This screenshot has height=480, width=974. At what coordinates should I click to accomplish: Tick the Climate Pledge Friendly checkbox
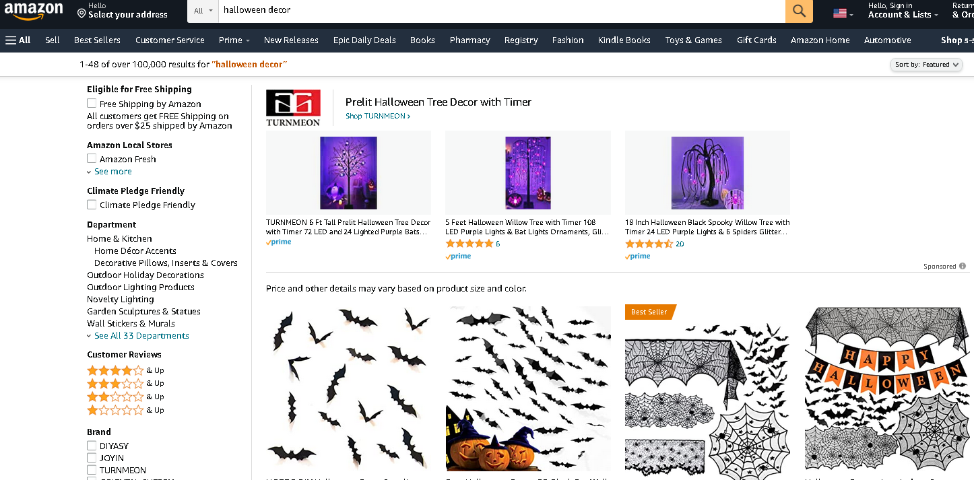point(92,205)
